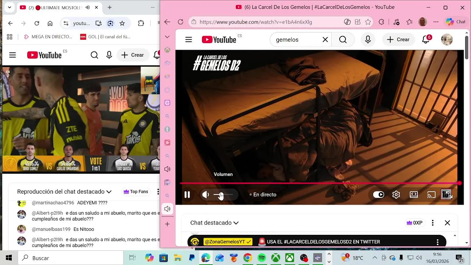
Task: Switch player to theater mode
Action: (x=414, y=195)
